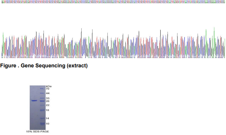Screen dimensions: 226x135
Task: Select the 22 kDa marker label
Action: pyautogui.click(x=48, y=105)
